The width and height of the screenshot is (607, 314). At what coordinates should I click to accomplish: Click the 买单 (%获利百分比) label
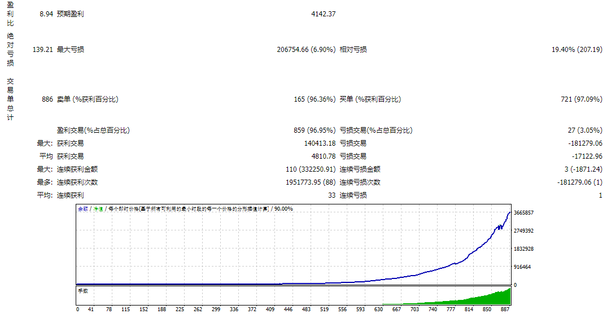(x=370, y=99)
